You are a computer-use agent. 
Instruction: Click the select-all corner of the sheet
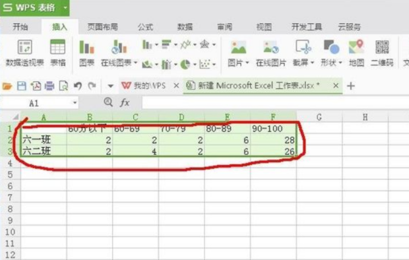(15, 117)
